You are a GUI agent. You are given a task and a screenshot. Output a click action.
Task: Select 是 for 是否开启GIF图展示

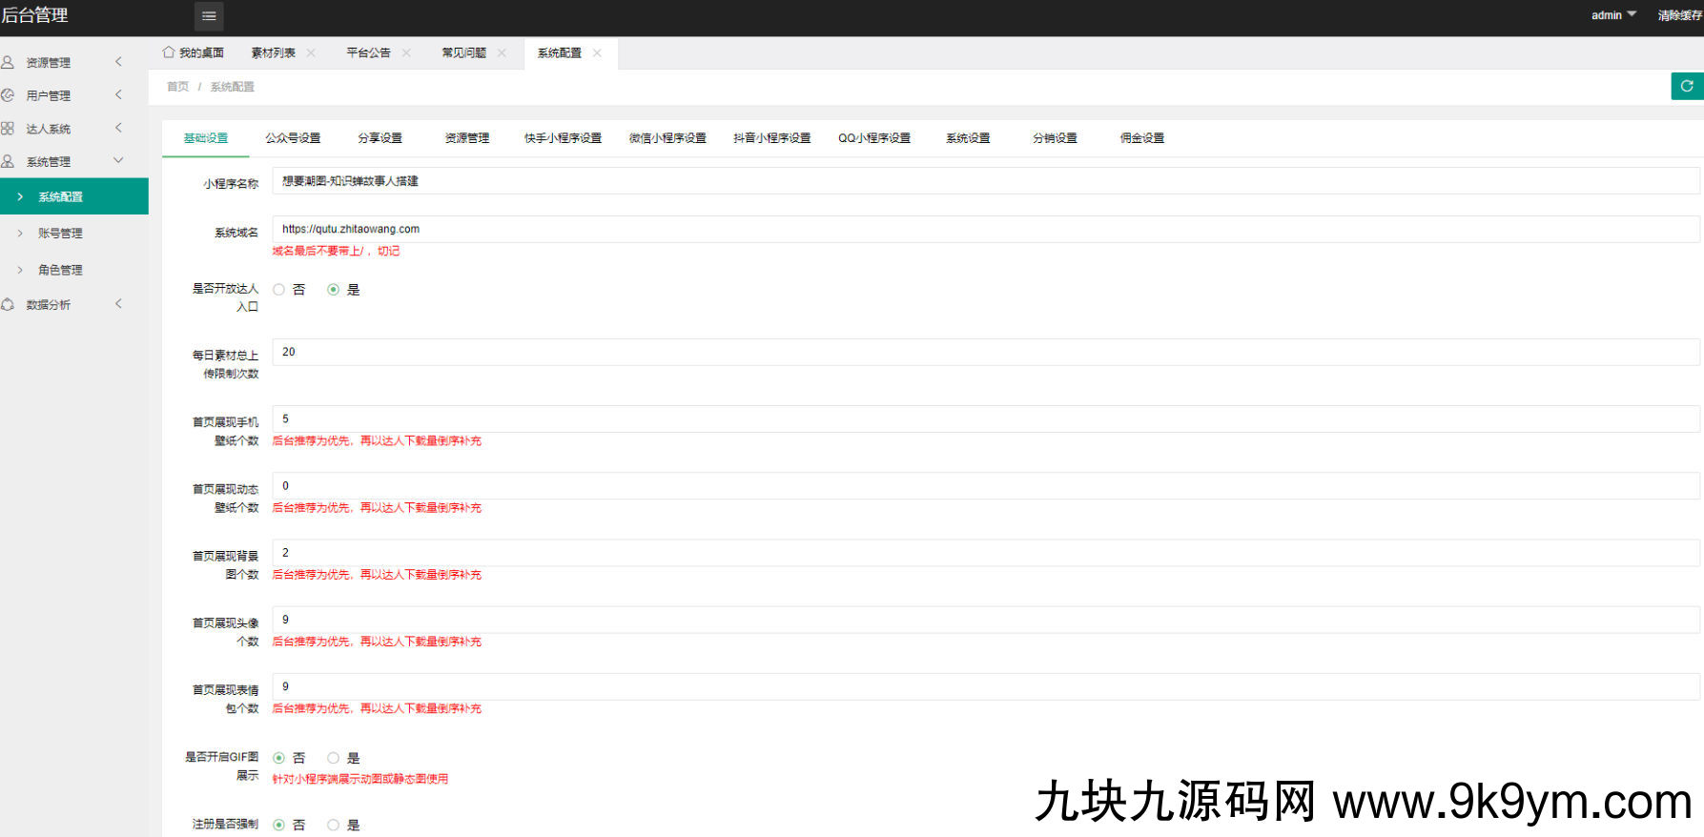click(x=334, y=758)
